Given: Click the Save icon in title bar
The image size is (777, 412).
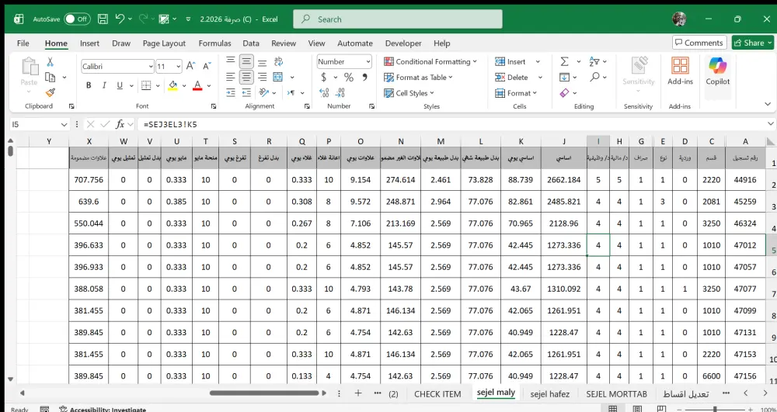Looking at the screenshot, I should click(x=103, y=19).
